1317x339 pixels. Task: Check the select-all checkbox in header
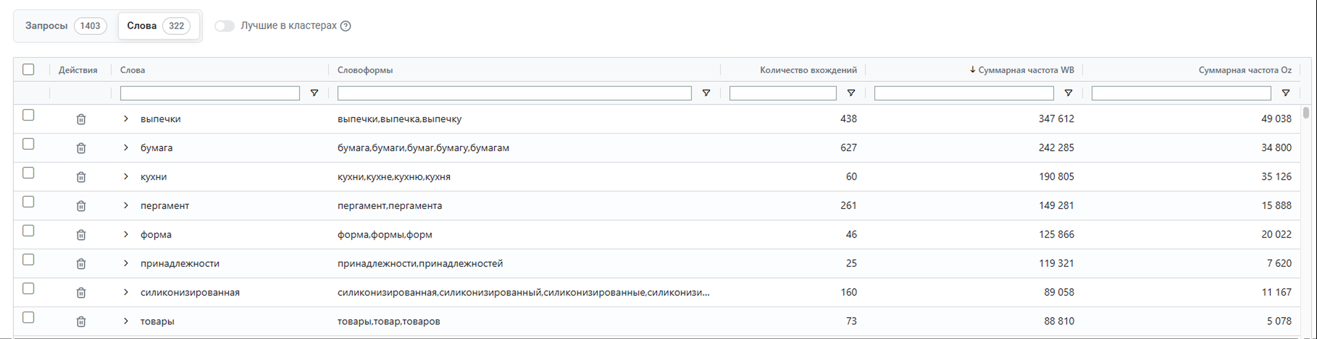pos(29,69)
